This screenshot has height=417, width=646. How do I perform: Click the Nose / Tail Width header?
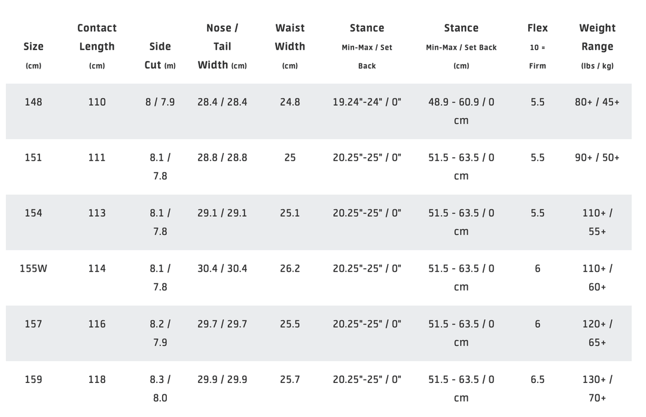point(222,47)
